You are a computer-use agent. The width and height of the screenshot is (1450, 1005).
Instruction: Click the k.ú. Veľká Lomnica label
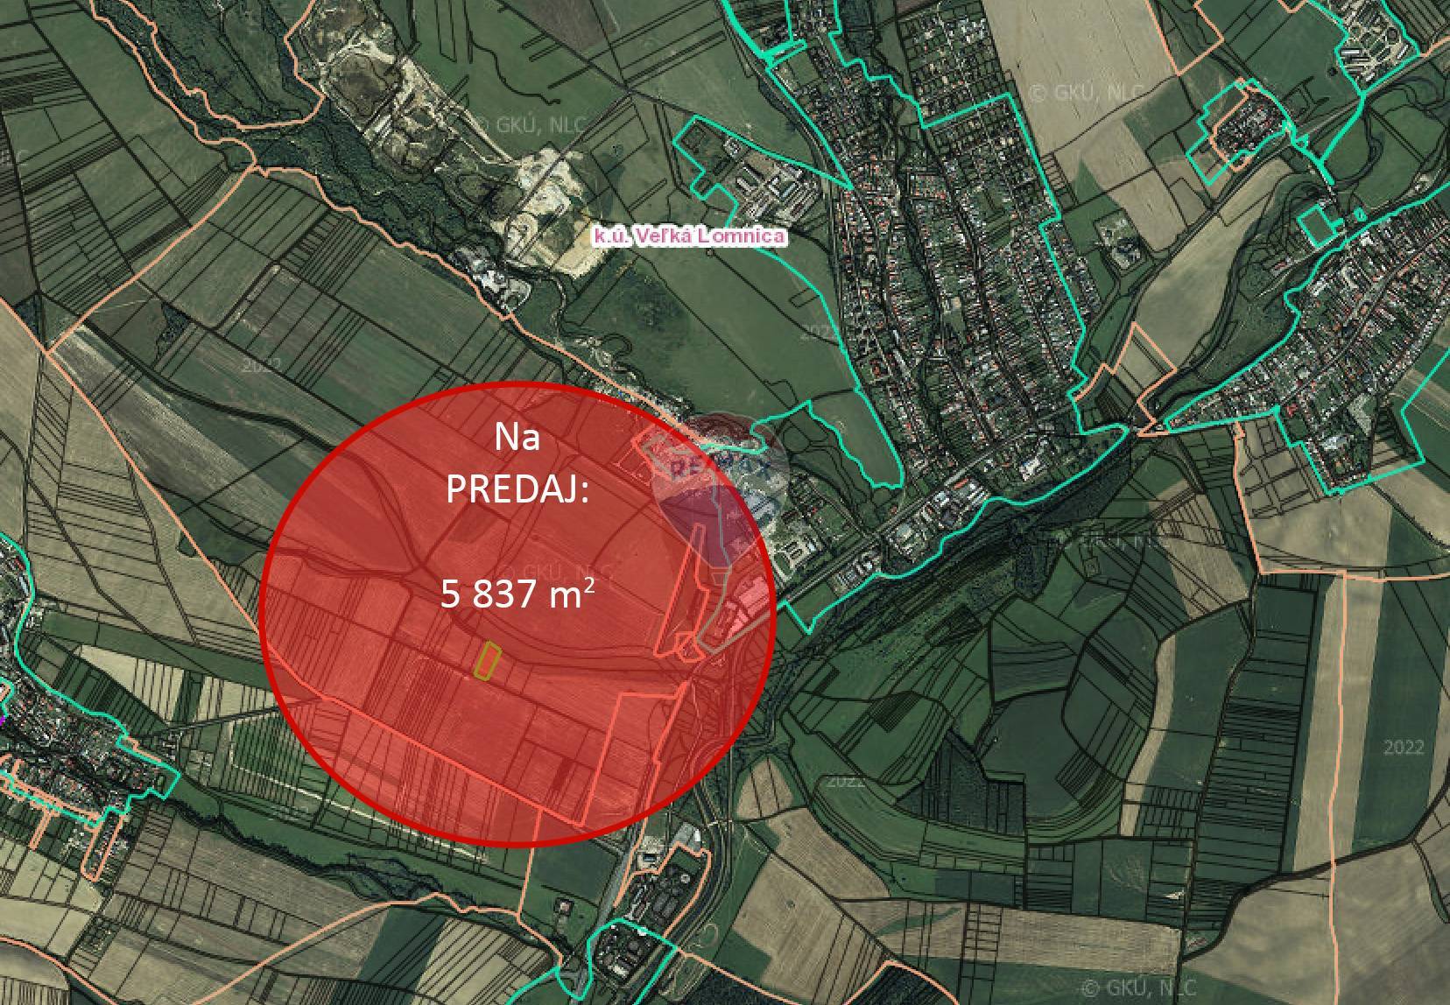coord(690,236)
